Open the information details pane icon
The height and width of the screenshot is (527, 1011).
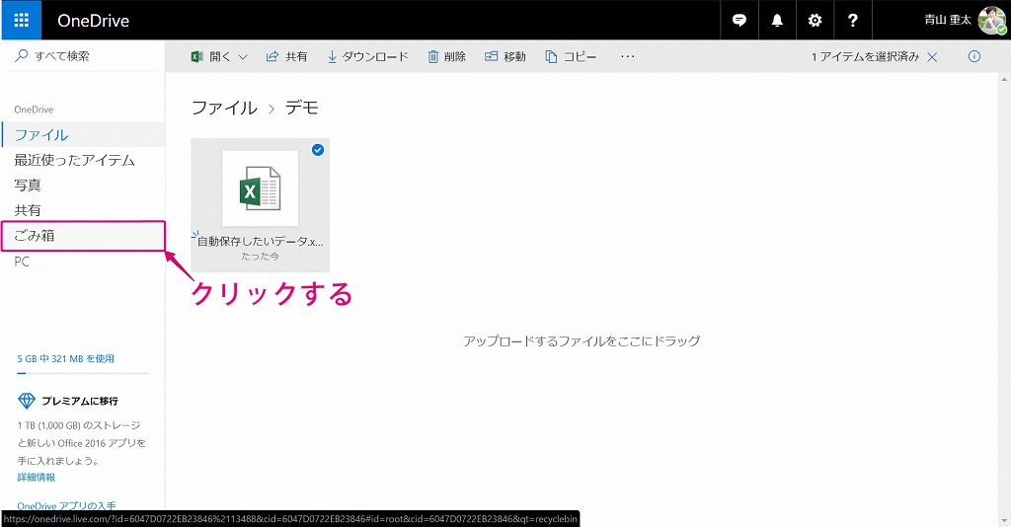point(974,56)
